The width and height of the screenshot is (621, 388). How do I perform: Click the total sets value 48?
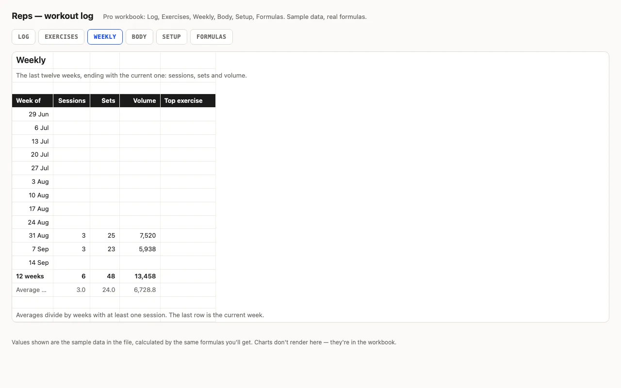105,276
